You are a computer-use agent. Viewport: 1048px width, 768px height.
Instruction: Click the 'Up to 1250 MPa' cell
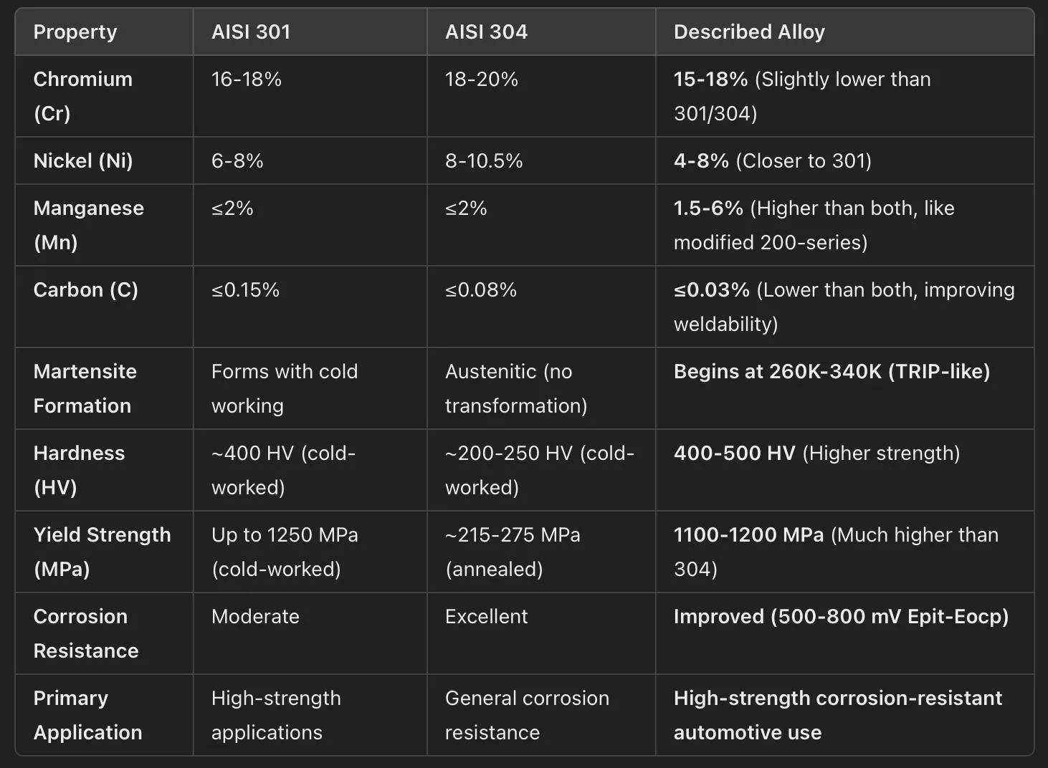tap(310, 552)
